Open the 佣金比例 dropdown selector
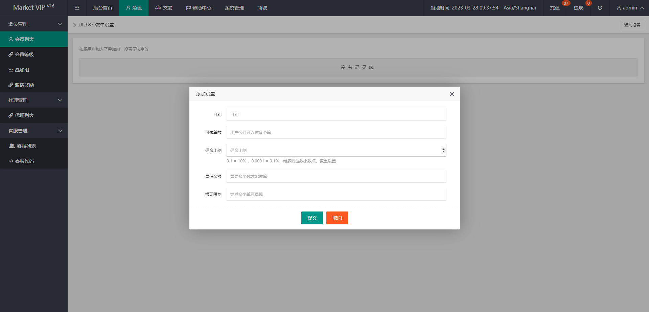This screenshot has height=312, width=649. [x=336, y=150]
